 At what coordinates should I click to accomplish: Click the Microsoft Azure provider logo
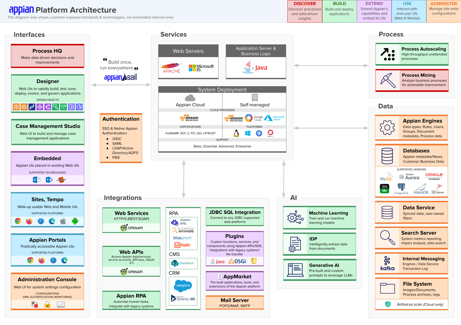tap(274, 118)
